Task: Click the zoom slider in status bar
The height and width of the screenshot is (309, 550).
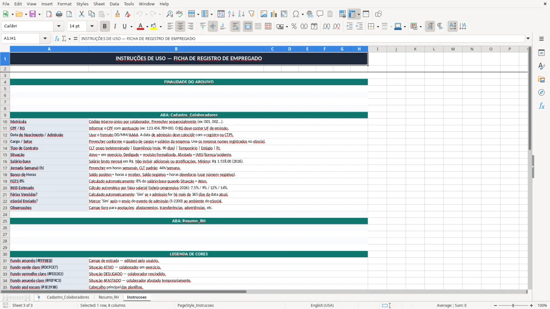Action: click(513, 305)
